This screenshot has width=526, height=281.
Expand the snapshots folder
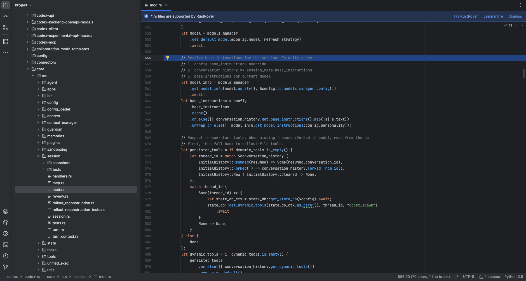[43, 163]
